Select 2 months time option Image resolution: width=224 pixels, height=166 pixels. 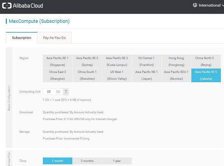(87, 161)
